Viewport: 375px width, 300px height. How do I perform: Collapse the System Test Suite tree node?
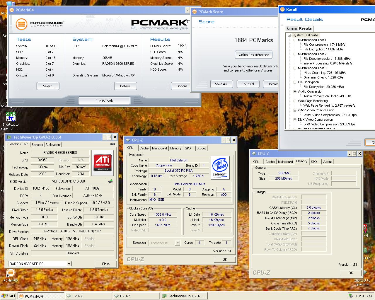point(289,35)
